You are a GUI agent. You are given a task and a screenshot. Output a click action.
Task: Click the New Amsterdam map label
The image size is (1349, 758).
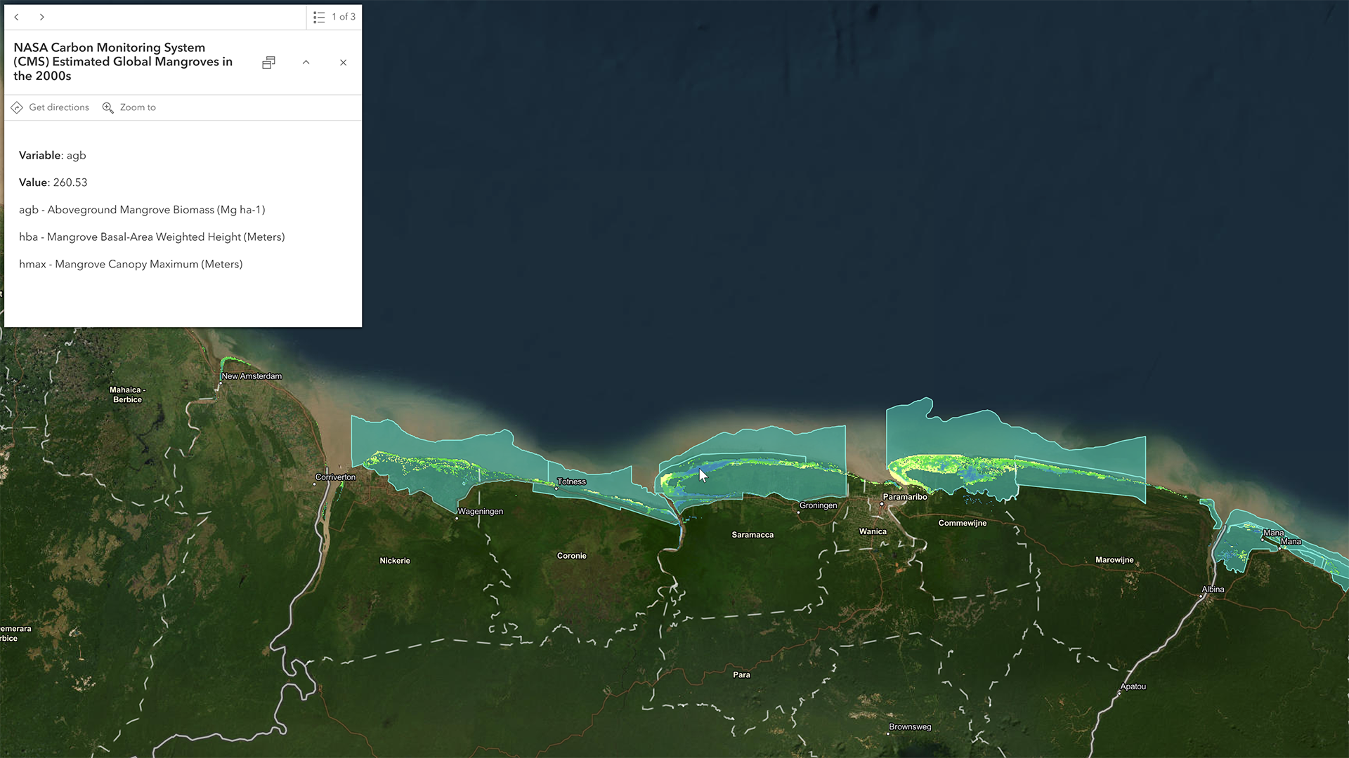(x=252, y=376)
